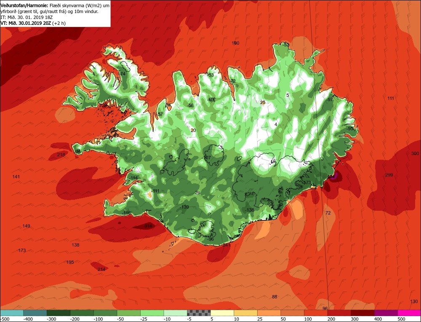421x322 pixels.
Task: Click the pale green swatch between -10 and -5
Action: [176, 313]
